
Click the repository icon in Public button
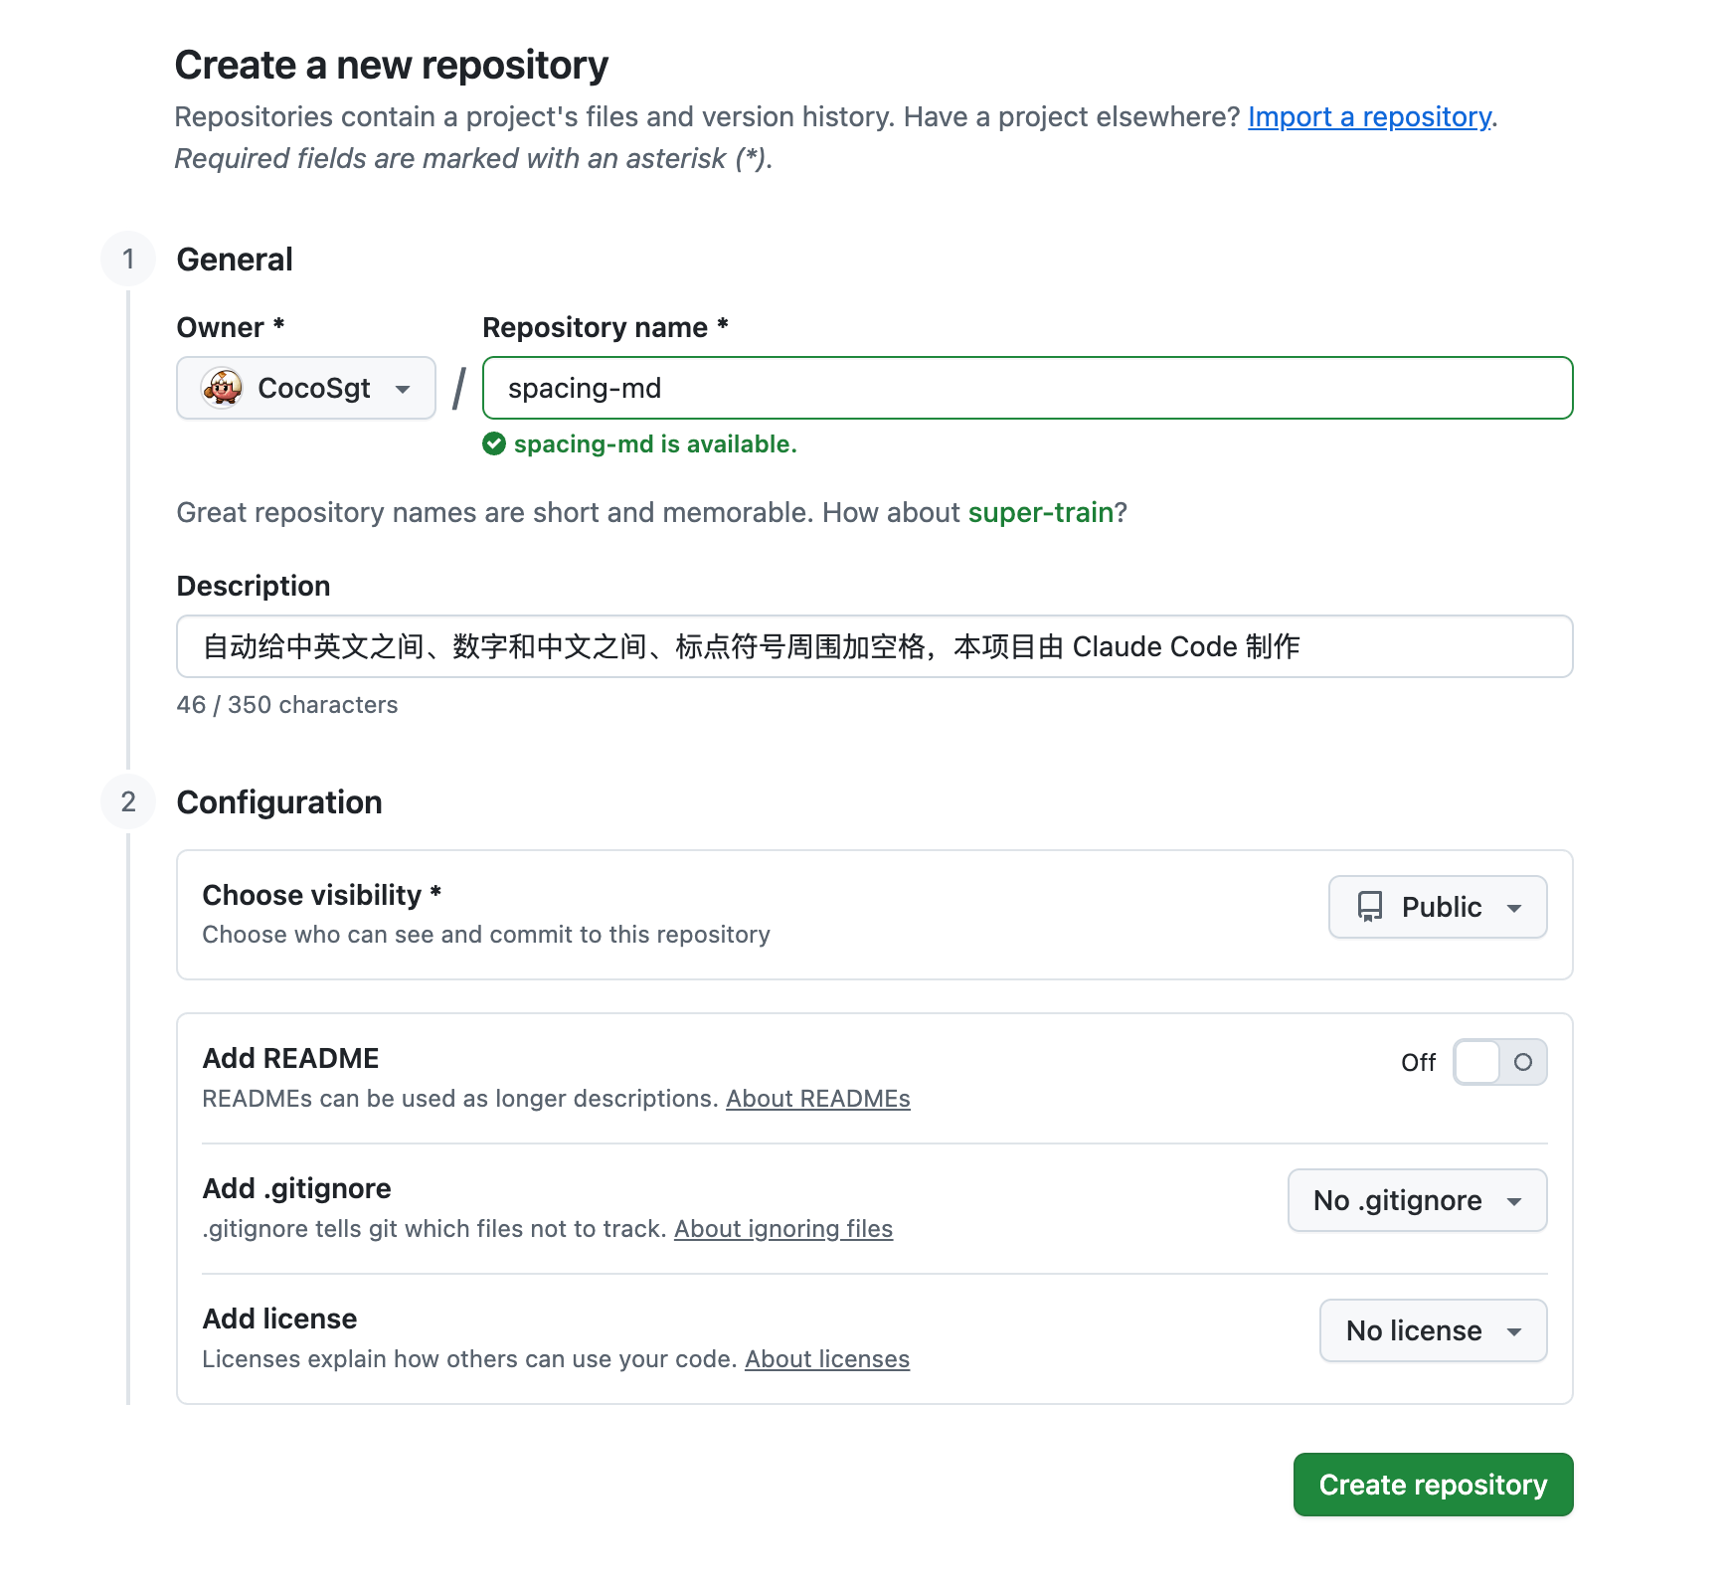click(1370, 907)
